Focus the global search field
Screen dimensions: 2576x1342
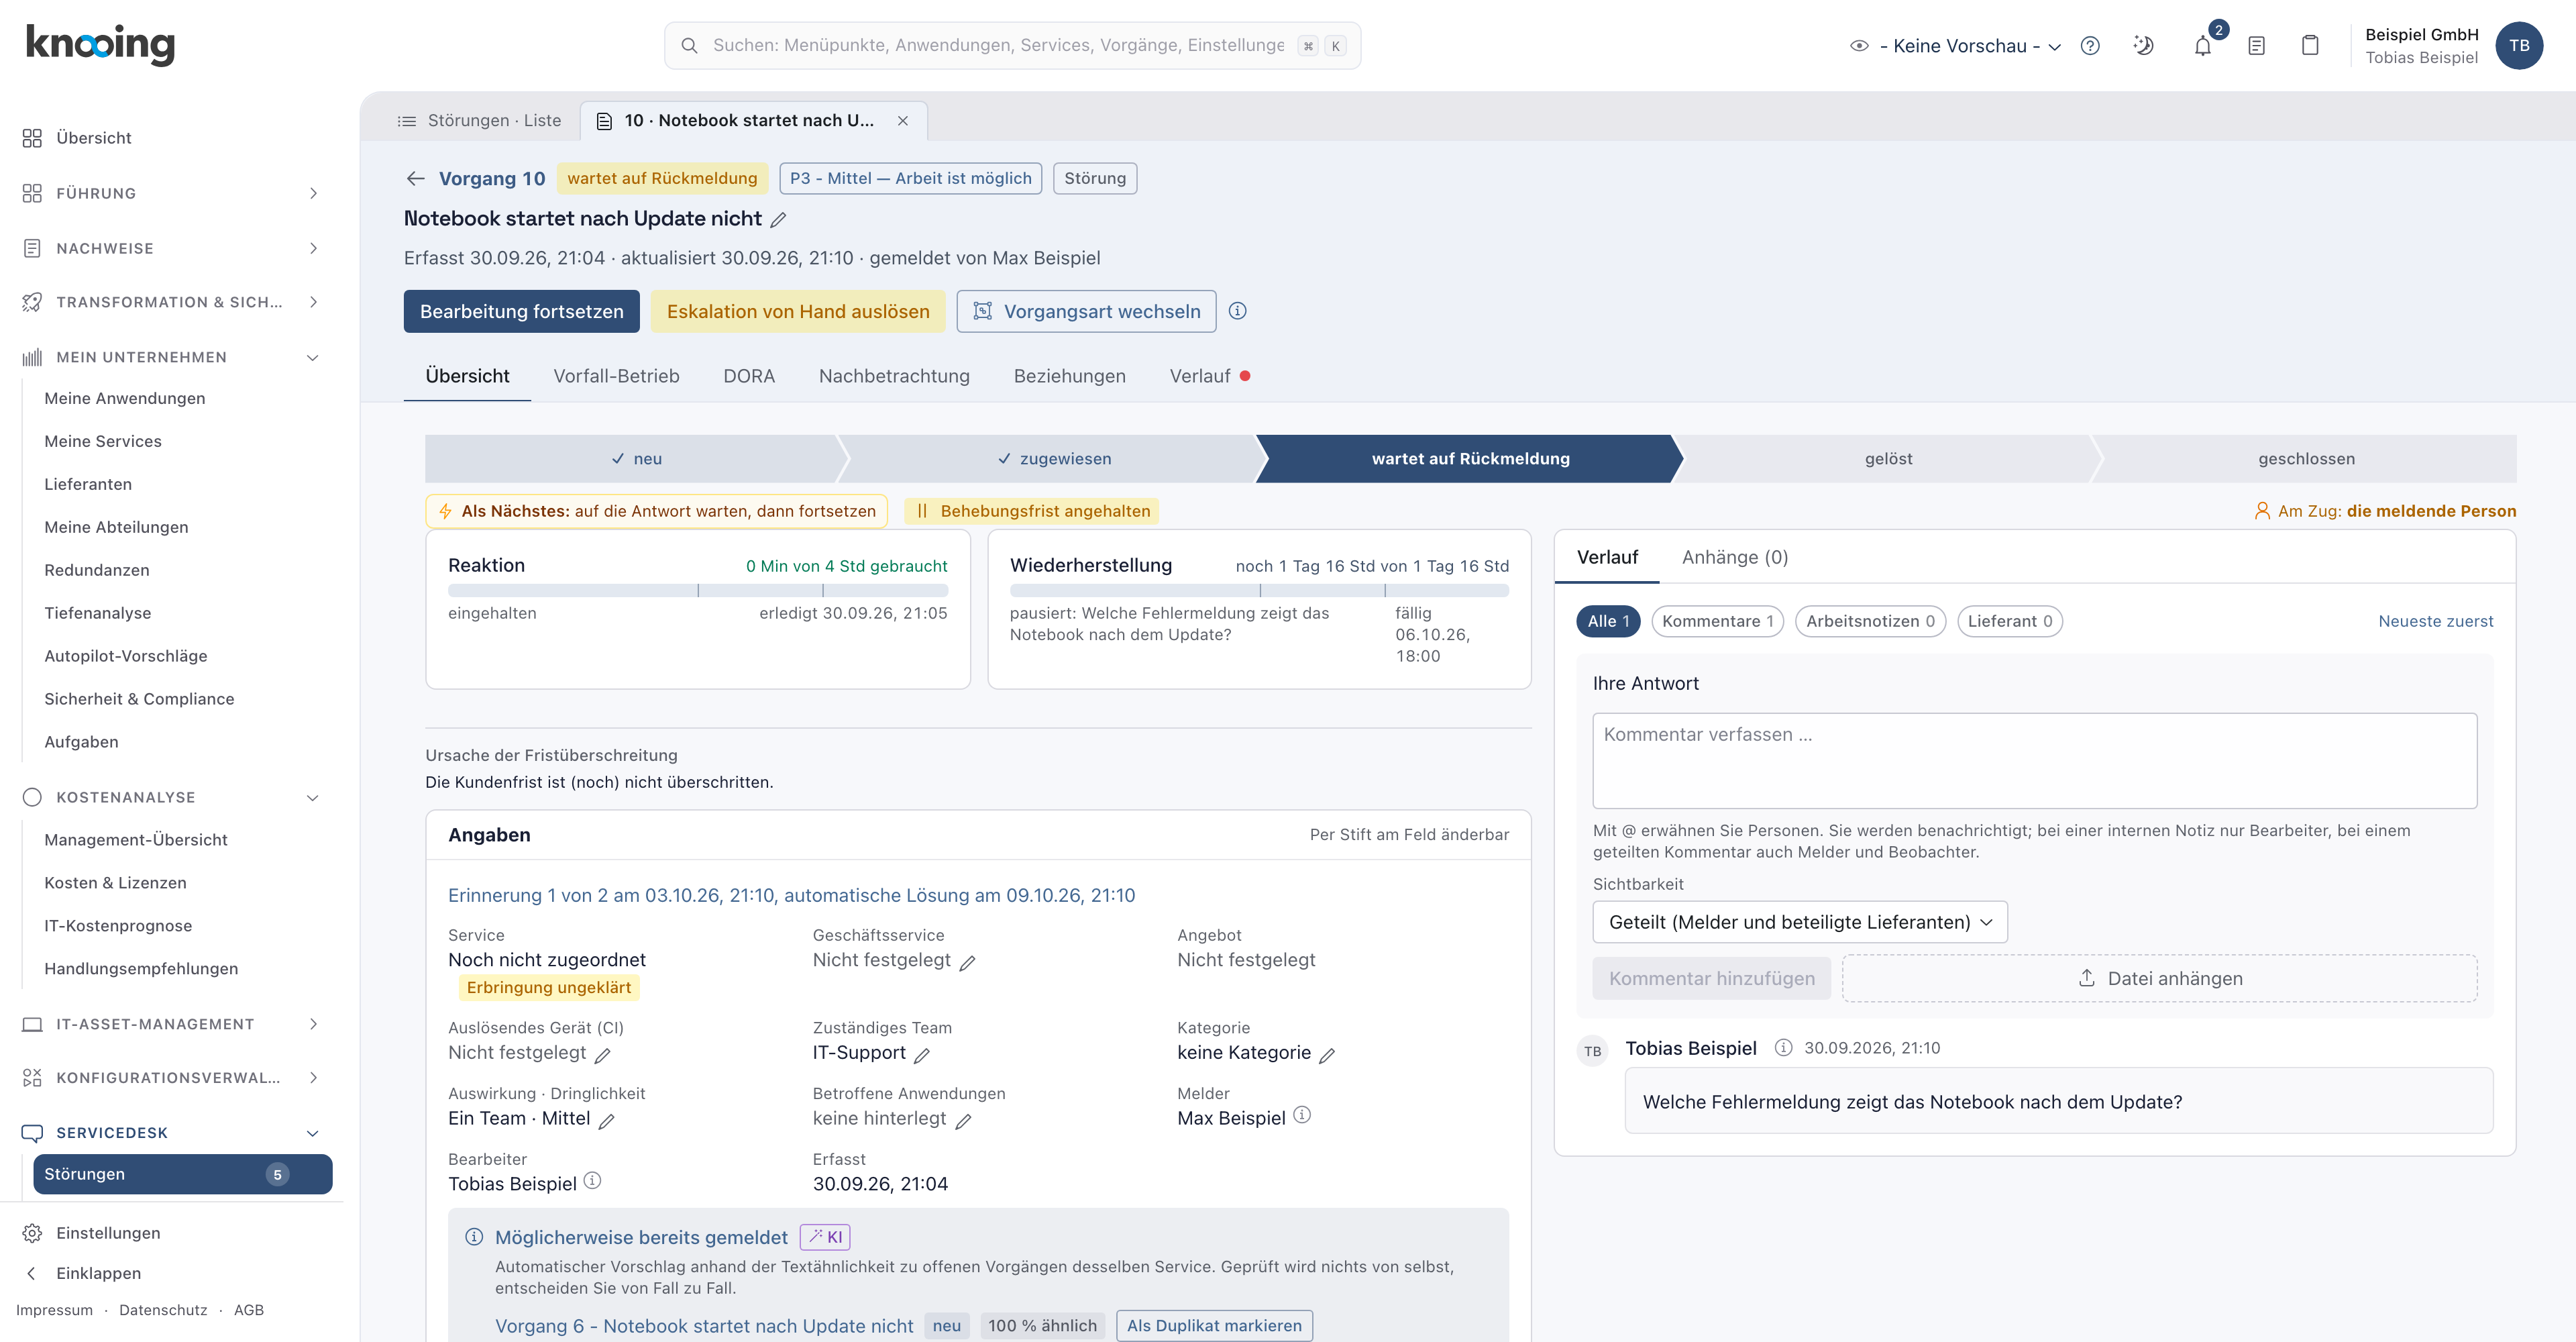click(x=1012, y=46)
